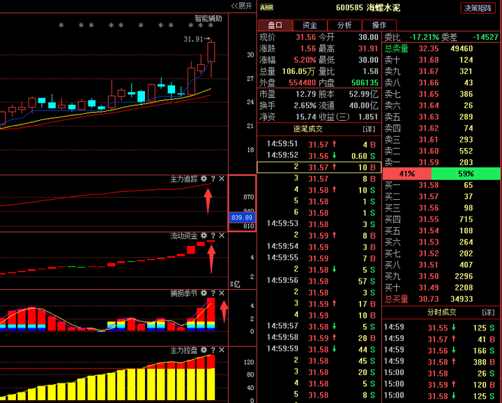Screen dimensions: 502x403
Task: Close the 主力控盘 indicator panel
Action: point(222,350)
